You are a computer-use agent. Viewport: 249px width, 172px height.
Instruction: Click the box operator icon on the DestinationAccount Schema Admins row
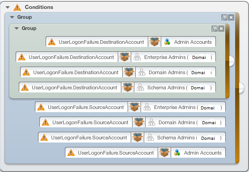pyautogui.click(x=128, y=87)
